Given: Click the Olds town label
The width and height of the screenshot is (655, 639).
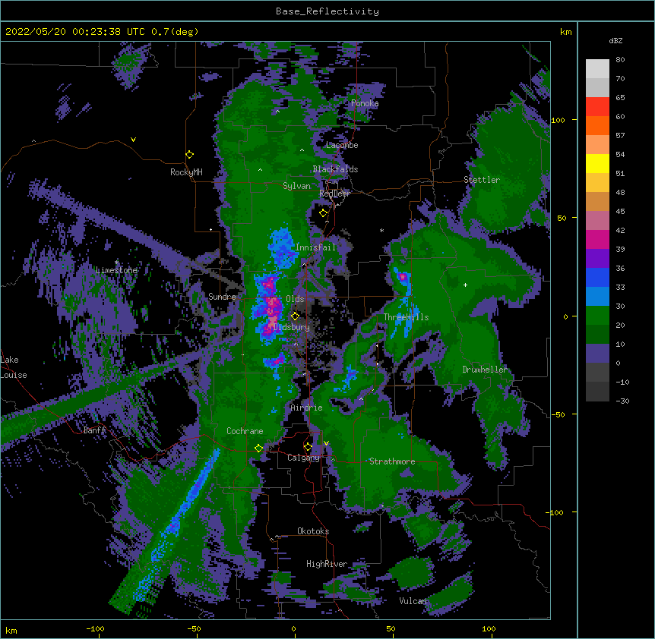Looking at the screenshot, I should [295, 299].
